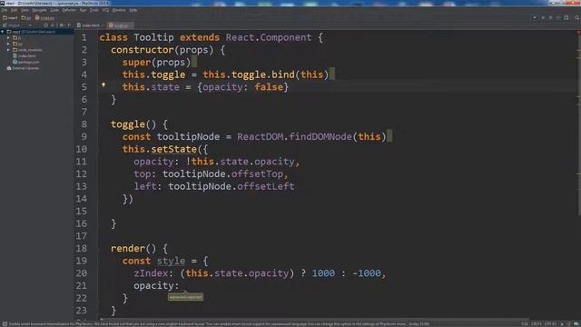Click 'offsetLeft' on line 13
The image size is (581, 327).
pos(266,186)
